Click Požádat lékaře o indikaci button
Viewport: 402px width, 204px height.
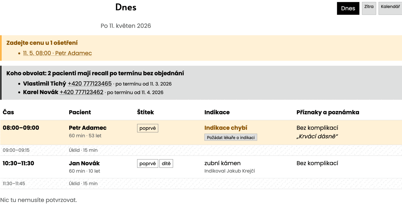pos(231,137)
